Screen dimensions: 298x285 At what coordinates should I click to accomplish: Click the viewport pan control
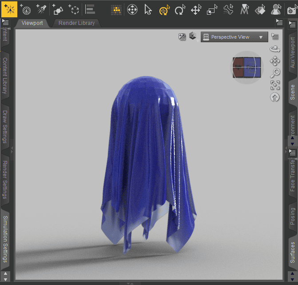tap(275, 61)
